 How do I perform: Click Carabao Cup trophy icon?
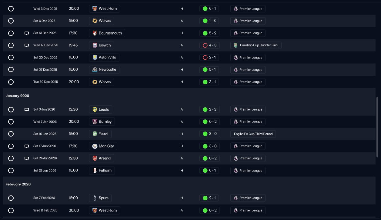coord(236,45)
